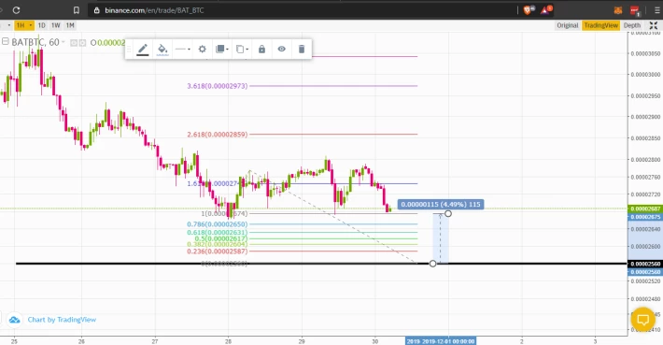This screenshot has height=345, width=663.
Task: Reload the page with the refresh icon
Action: pos(16,10)
